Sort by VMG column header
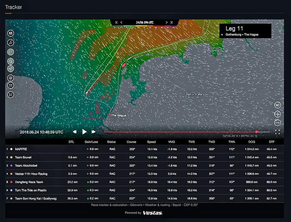291x222 pixels. (x=171, y=142)
